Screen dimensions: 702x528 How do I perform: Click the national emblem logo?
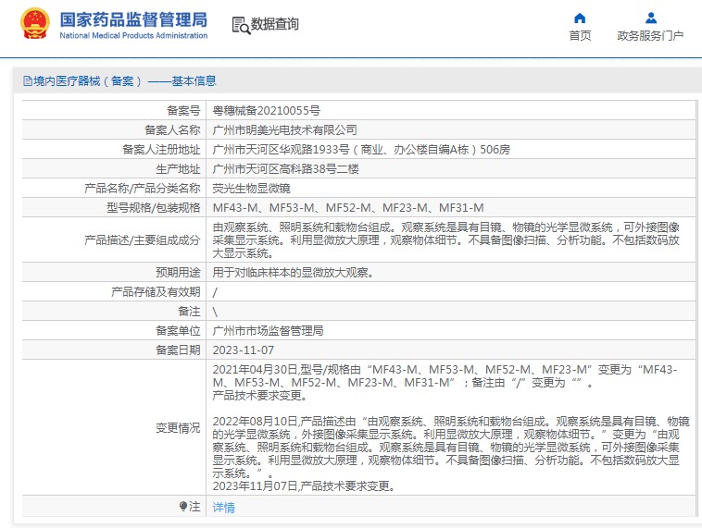35,24
